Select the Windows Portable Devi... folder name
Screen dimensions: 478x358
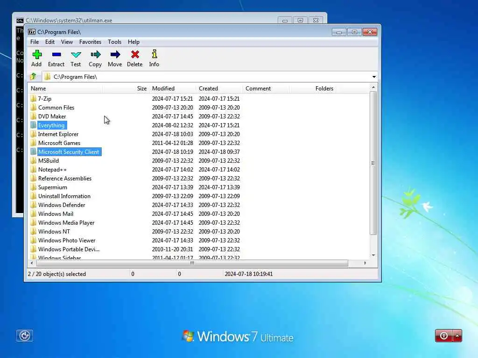69,249
